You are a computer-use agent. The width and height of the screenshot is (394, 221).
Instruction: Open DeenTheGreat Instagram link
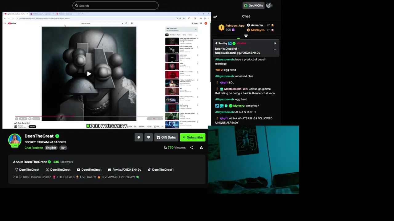point(27,169)
